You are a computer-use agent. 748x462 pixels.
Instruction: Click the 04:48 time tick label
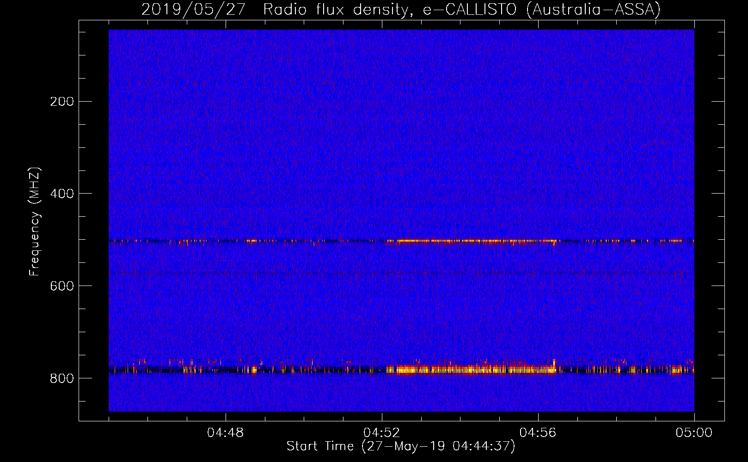click(226, 433)
